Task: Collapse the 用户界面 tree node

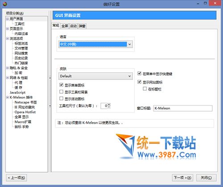Action: click(x=8, y=19)
